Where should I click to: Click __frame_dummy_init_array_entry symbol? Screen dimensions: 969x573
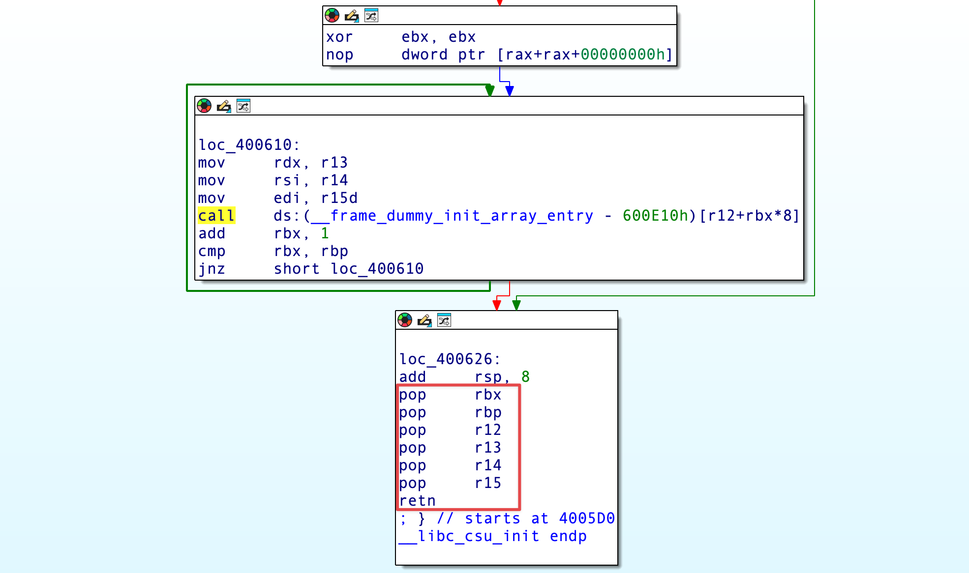coord(452,216)
